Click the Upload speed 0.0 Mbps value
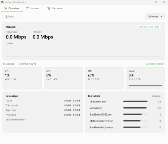 43,37
